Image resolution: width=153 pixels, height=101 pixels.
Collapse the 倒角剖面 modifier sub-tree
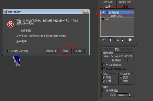[107, 12]
